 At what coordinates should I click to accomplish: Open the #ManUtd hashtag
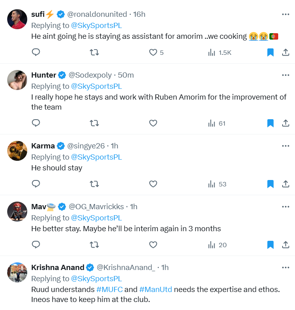coord(156,289)
